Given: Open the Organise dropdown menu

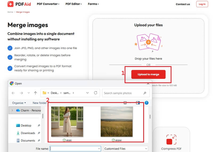Looking at the screenshot, I should point(19,103).
